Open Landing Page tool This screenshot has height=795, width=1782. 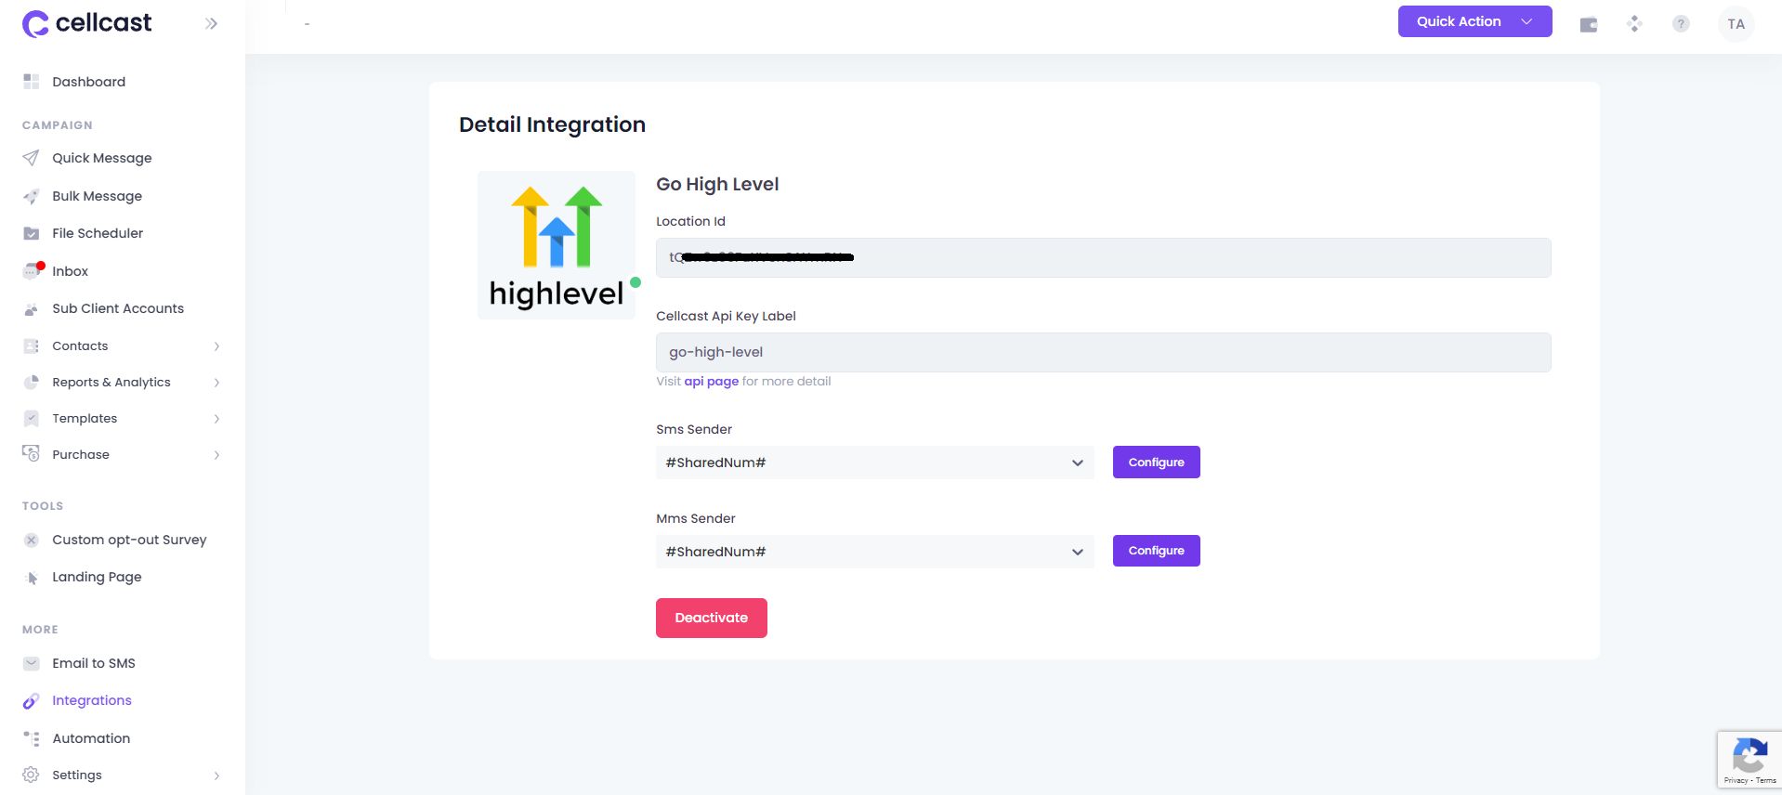point(97,577)
